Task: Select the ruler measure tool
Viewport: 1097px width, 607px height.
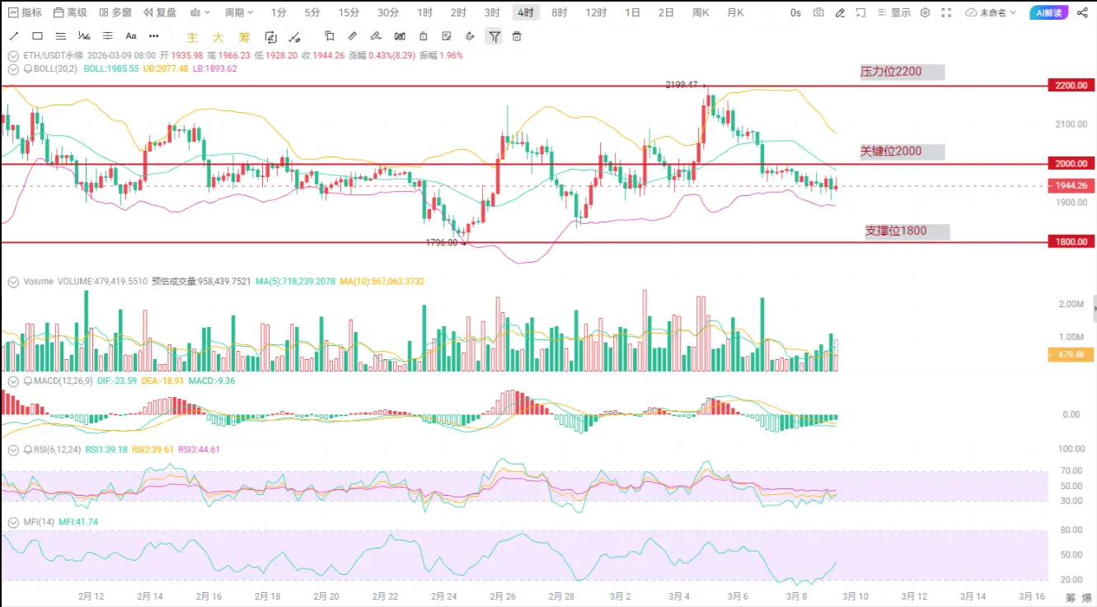Action: coord(353,35)
